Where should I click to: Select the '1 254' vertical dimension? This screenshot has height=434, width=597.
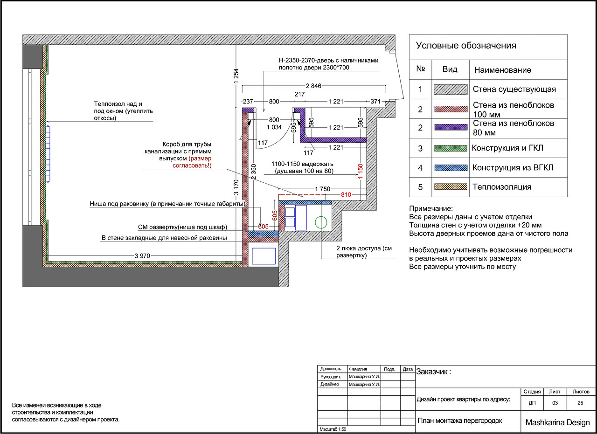click(236, 77)
